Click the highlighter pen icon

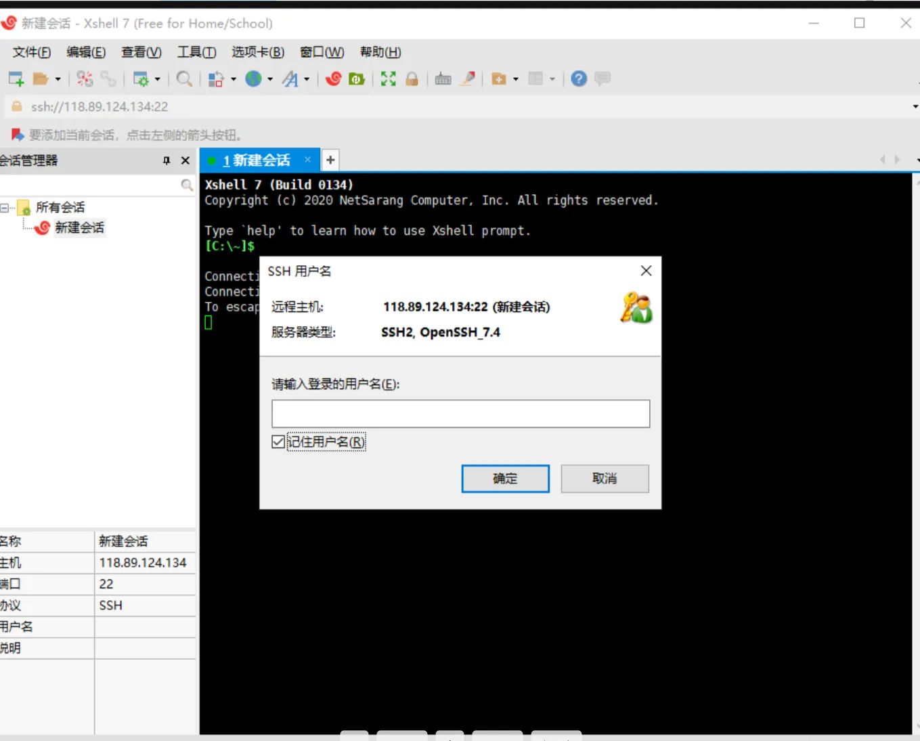point(467,79)
